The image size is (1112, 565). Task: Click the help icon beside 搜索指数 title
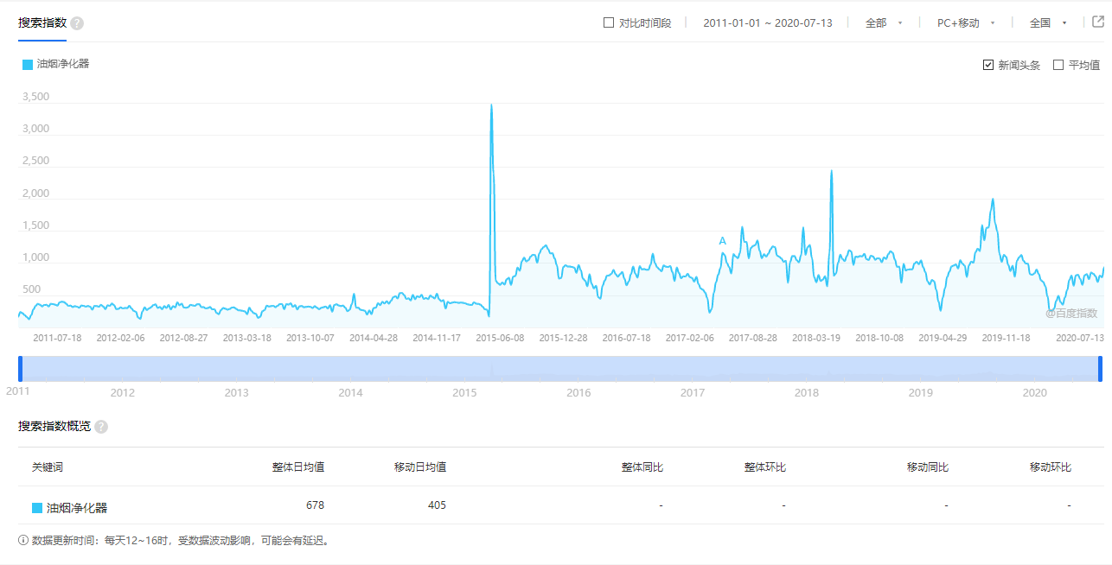(x=77, y=22)
